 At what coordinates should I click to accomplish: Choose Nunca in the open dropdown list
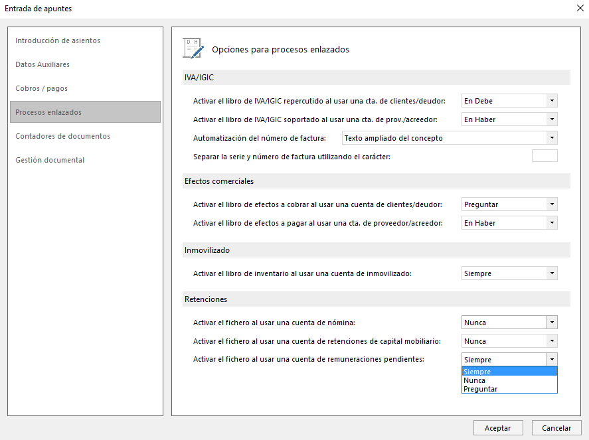pos(509,380)
